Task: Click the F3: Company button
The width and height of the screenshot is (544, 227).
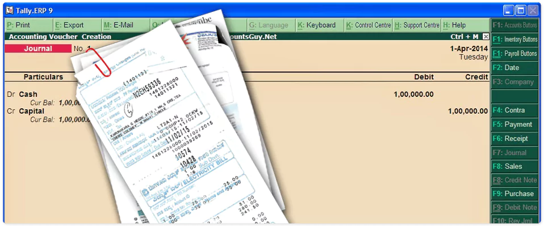Action: point(514,82)
